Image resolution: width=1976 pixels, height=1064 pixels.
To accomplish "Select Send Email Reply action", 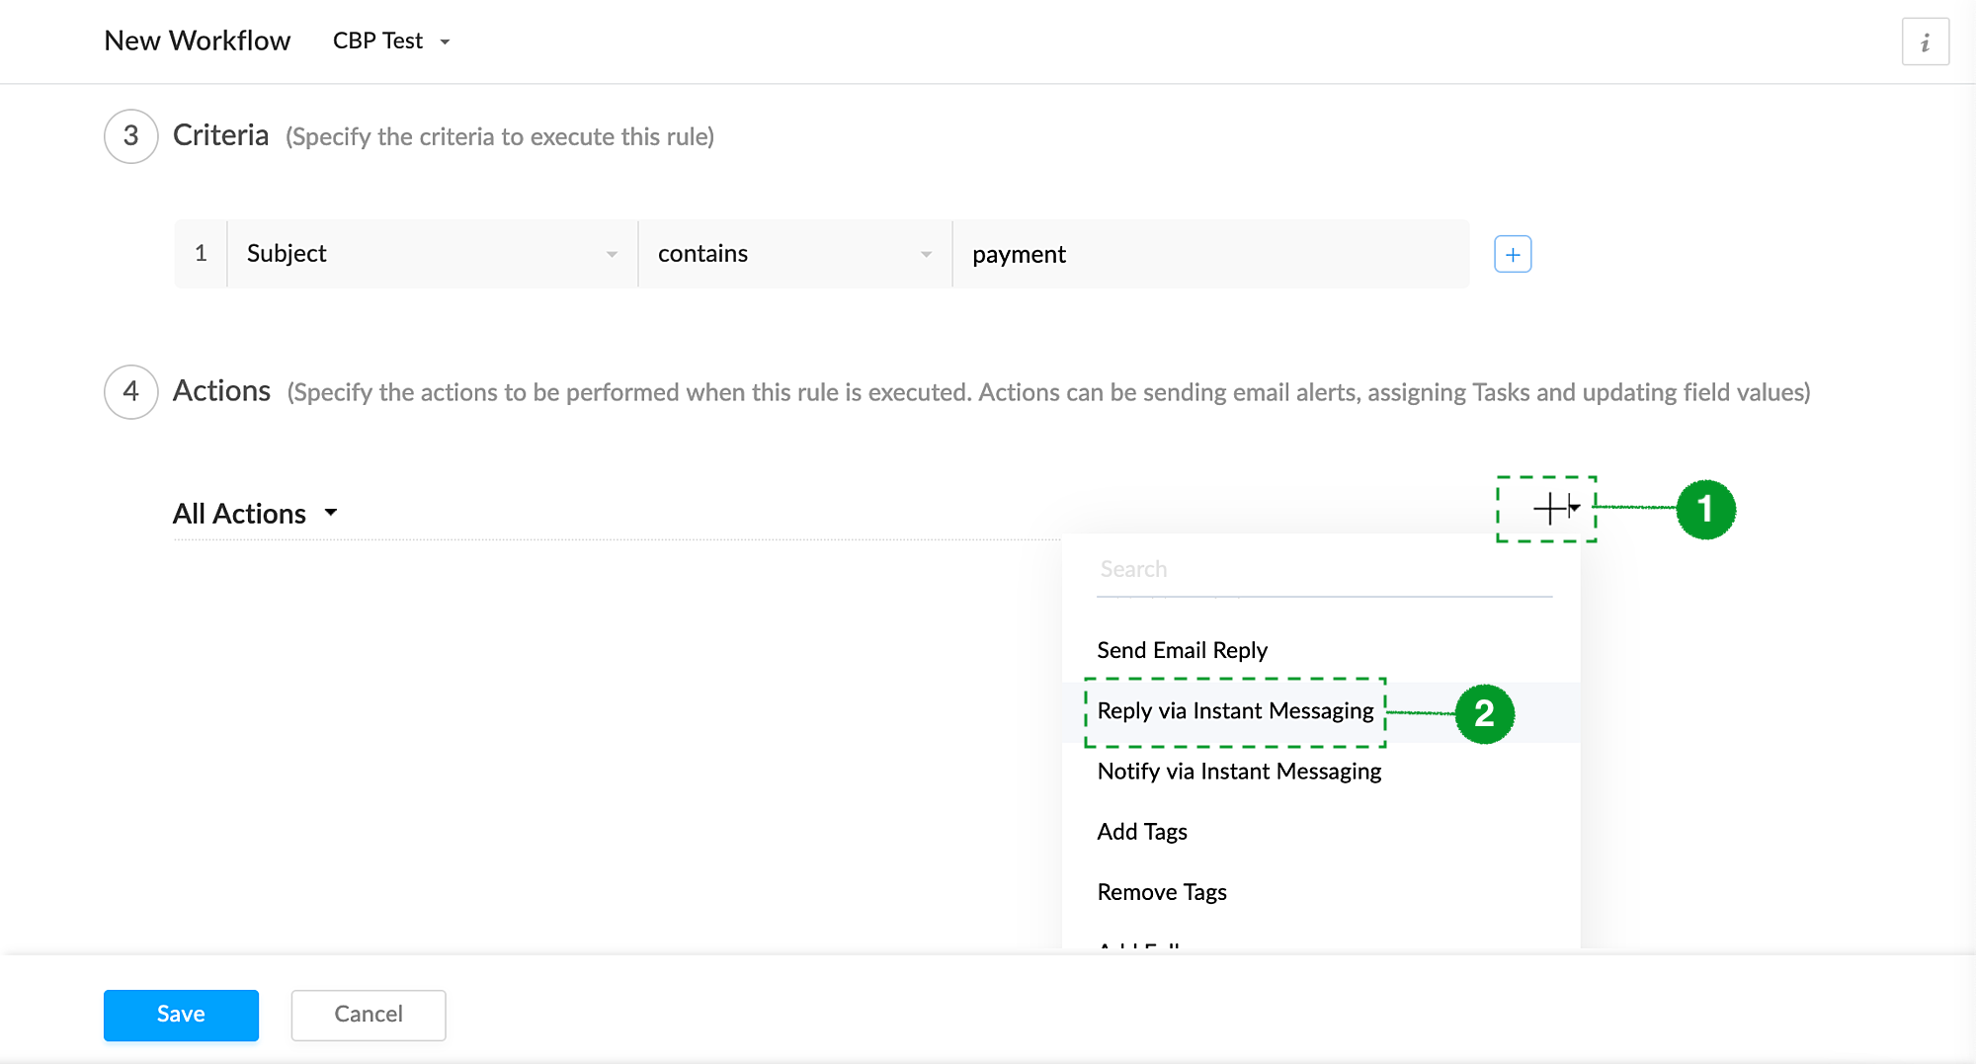I will coord(1182,650).
